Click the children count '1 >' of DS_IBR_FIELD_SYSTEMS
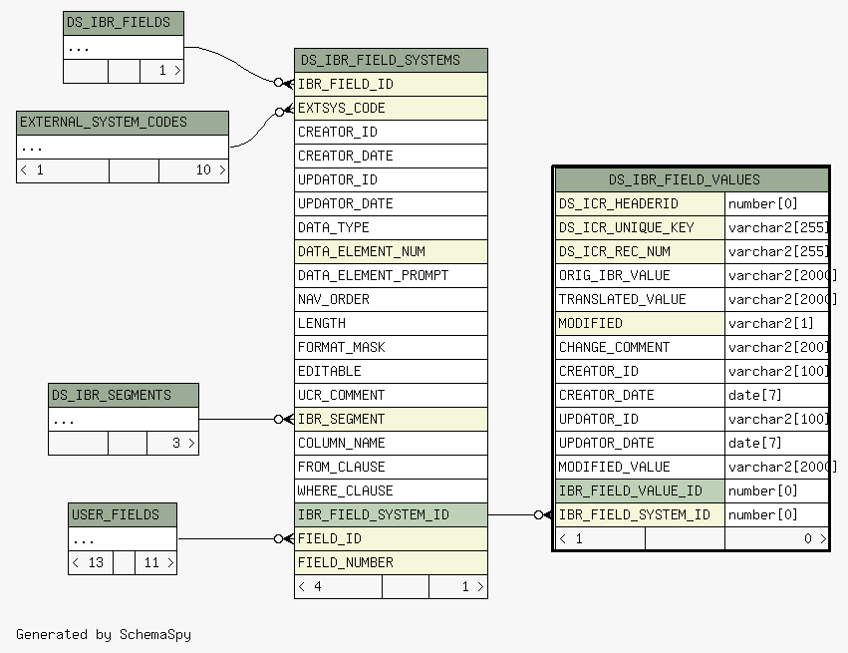The width and height of the screenshot is (848, 653). [458, 586]
